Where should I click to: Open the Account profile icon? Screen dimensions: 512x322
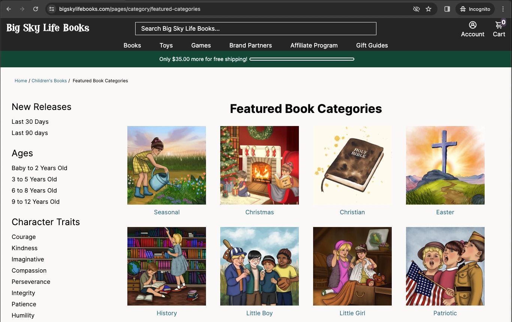473,25
